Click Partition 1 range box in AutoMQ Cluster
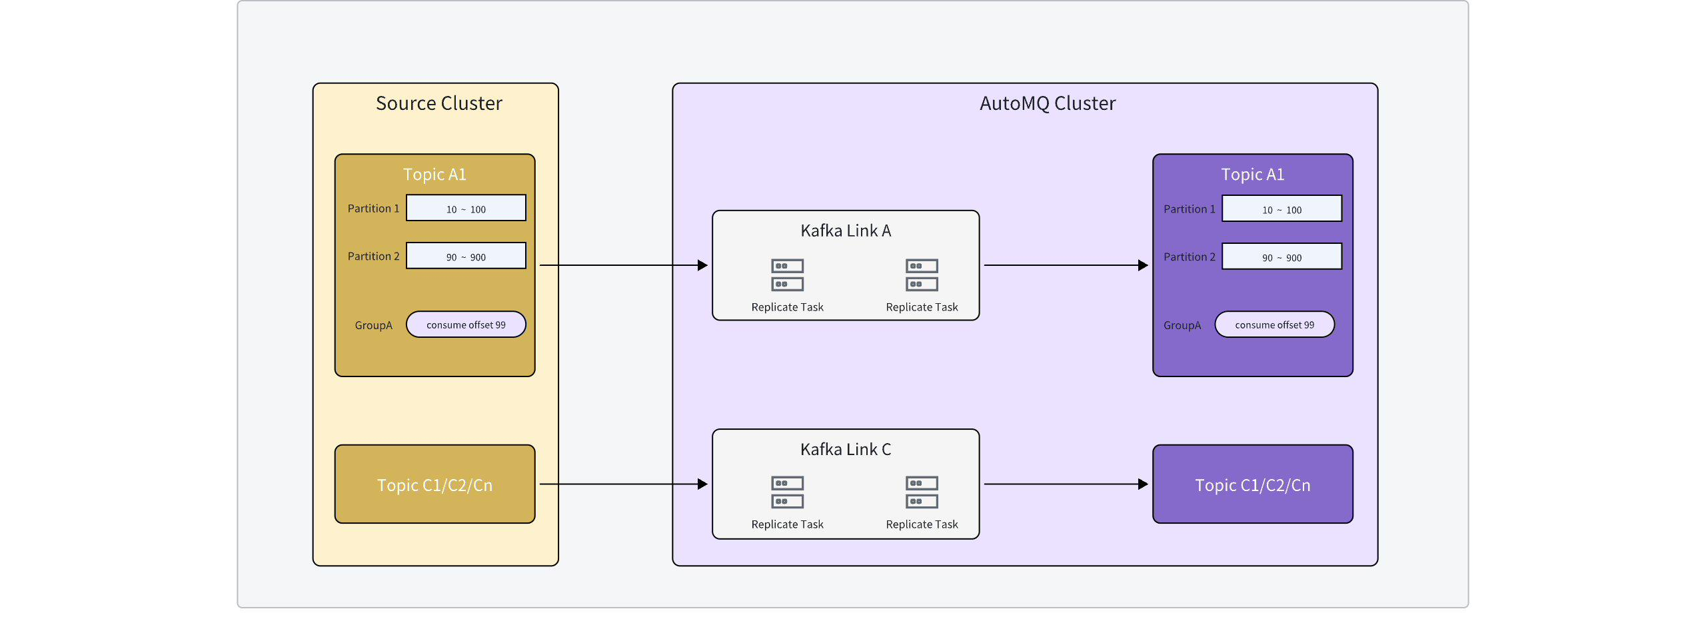 click(x=1281, y=209)
